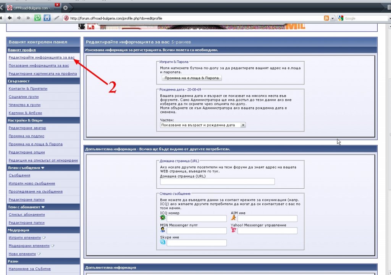Click the ICQ flower icon
This screenshot has height=275, width=391.
tap(163, 218)
